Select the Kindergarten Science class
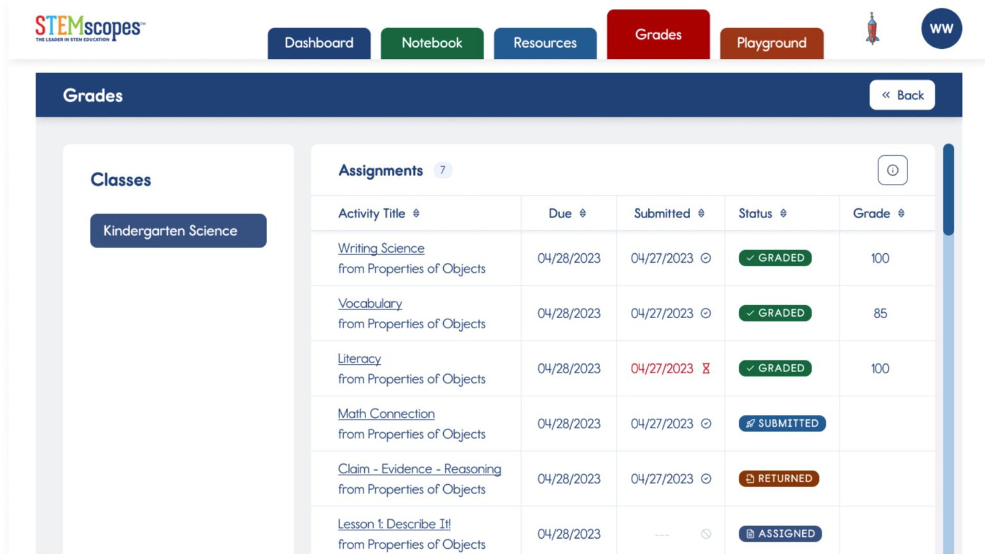Image resolution: width=985 pixels, height=554 pixels. pos(178,231)
